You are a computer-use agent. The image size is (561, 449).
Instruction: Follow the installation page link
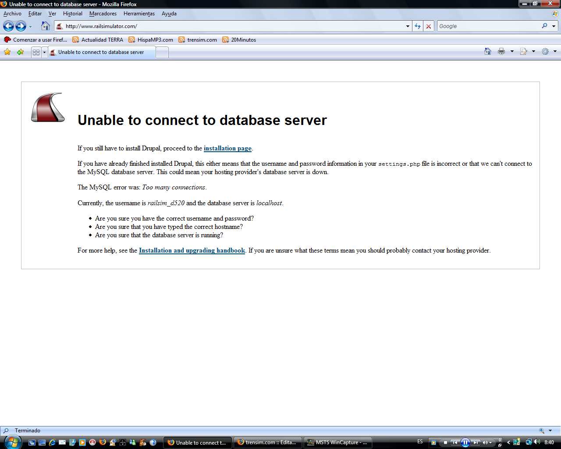(227, 148)
